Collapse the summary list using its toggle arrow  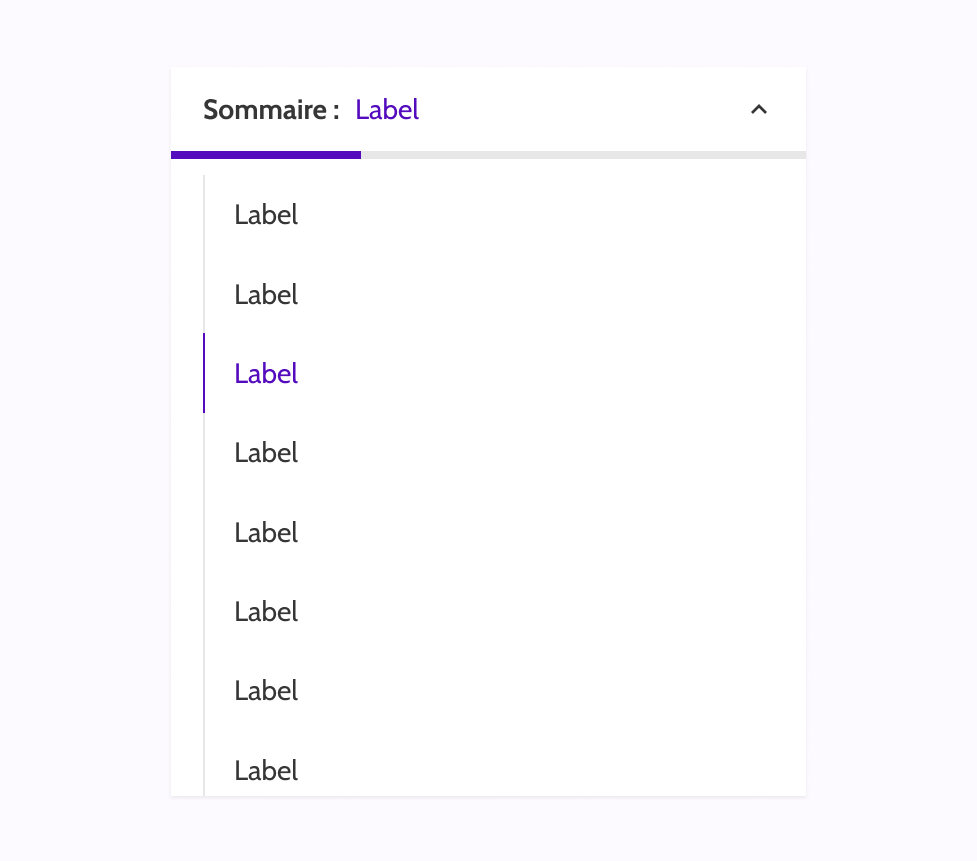759,110
